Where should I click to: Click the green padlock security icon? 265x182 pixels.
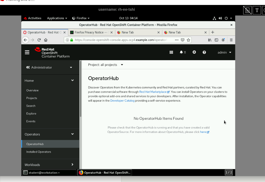[x=72, y=40]
